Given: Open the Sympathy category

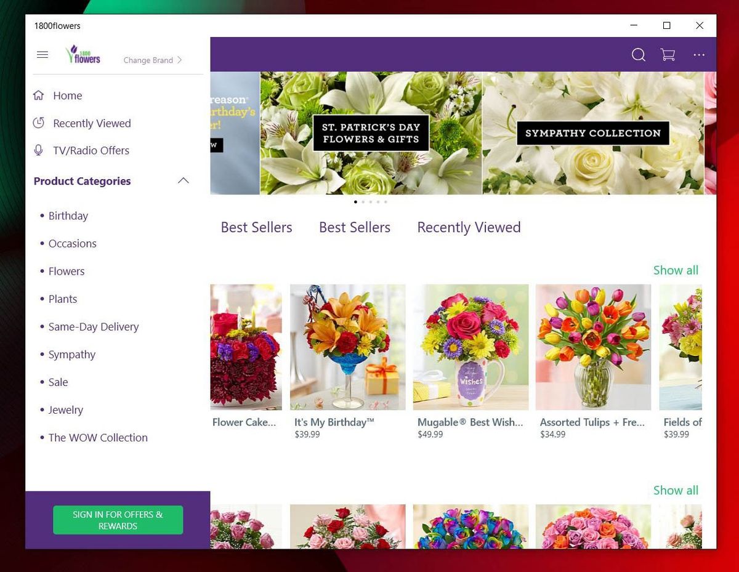Looking at the screenshot, I should pyautogui.click(x=71, y=354).
